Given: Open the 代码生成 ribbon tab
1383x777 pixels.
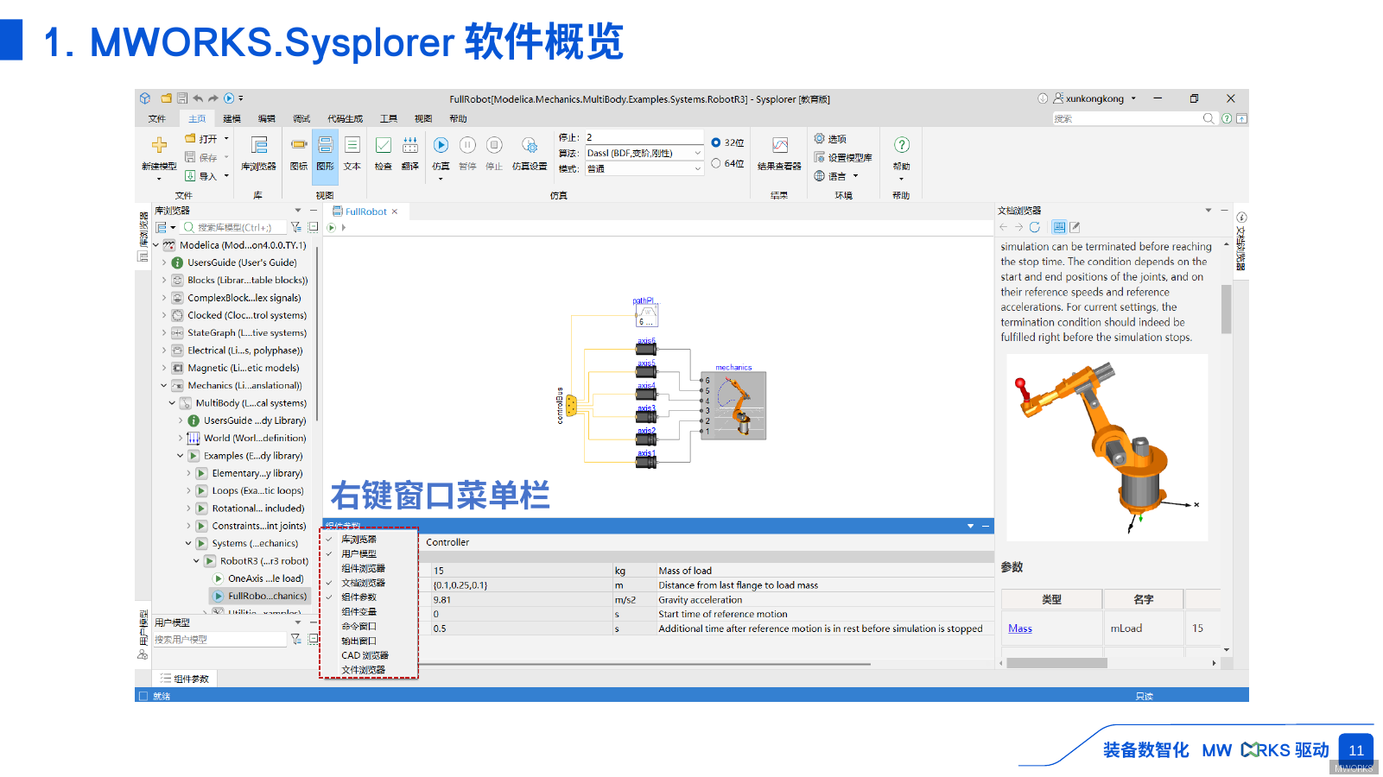Looking at the screenshot, I should 345,119.
